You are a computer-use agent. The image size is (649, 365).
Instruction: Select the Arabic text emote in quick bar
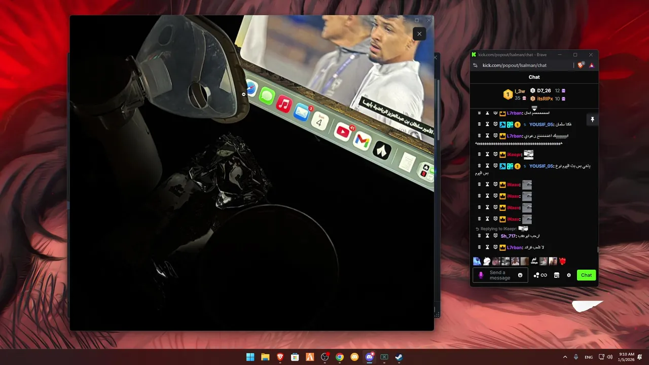(534, 261)
